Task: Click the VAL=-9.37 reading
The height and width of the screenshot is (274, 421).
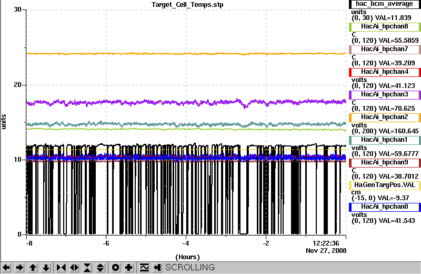Action: (x=393, y=198)
